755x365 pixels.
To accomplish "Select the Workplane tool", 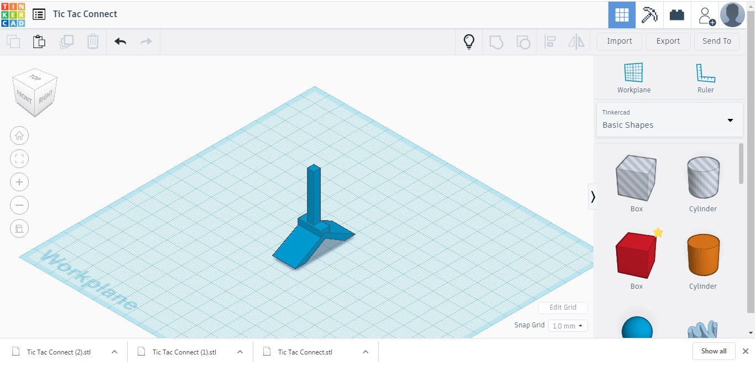I will pyautogui.click(x=633, y=77).
